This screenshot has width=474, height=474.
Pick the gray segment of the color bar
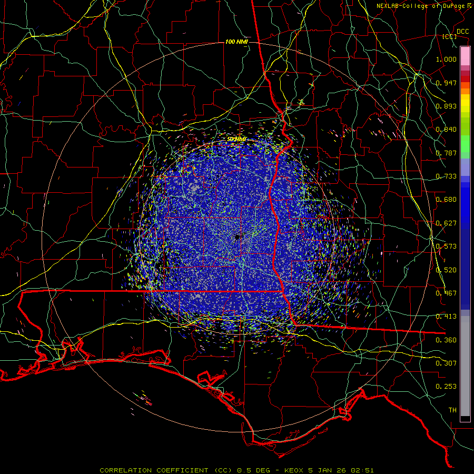(x=465, y=366)
